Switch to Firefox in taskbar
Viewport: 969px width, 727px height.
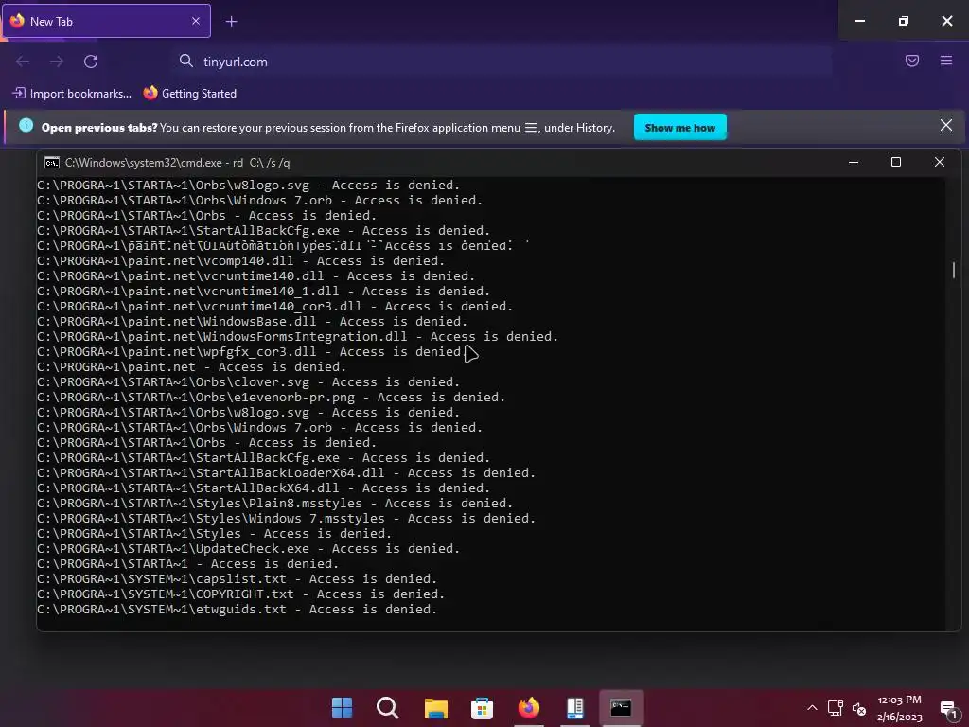[528, 708]
